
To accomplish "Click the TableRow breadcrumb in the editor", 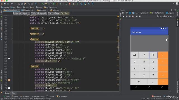I will [53, 13].
